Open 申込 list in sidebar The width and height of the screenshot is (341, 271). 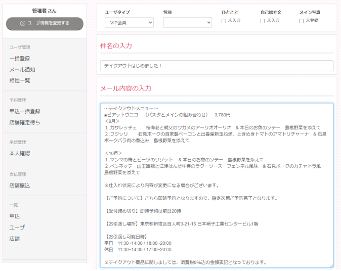coord(15,216)
